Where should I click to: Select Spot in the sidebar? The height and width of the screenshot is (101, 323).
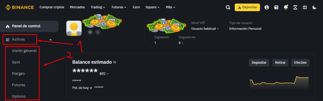16,62
